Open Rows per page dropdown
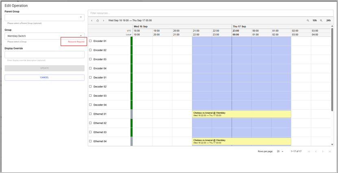 pos(280,152)
